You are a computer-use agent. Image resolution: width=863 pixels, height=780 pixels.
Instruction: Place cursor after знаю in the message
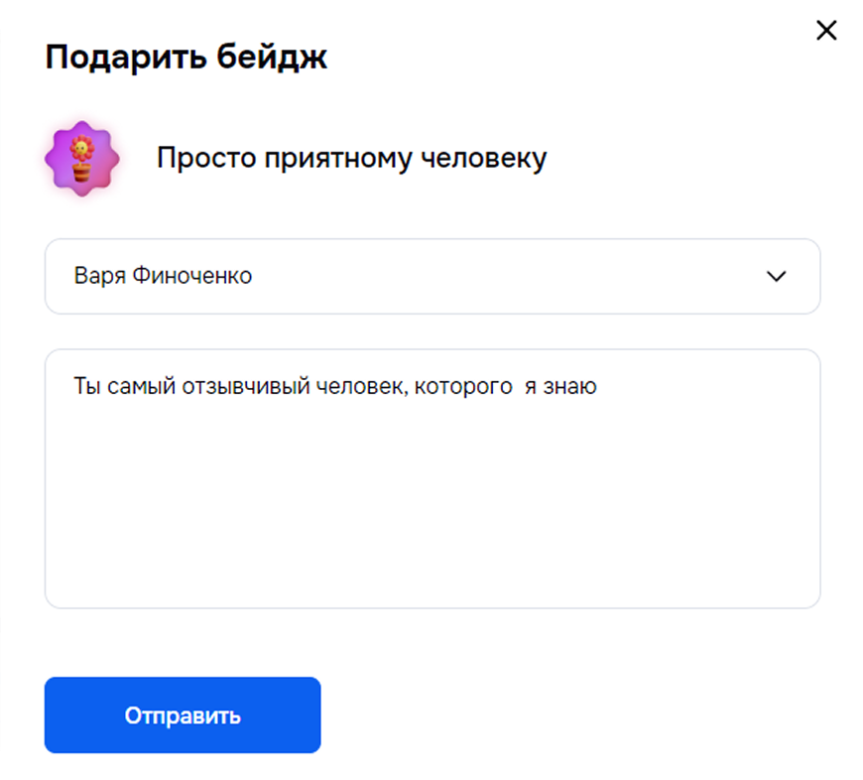pos(598,386)
